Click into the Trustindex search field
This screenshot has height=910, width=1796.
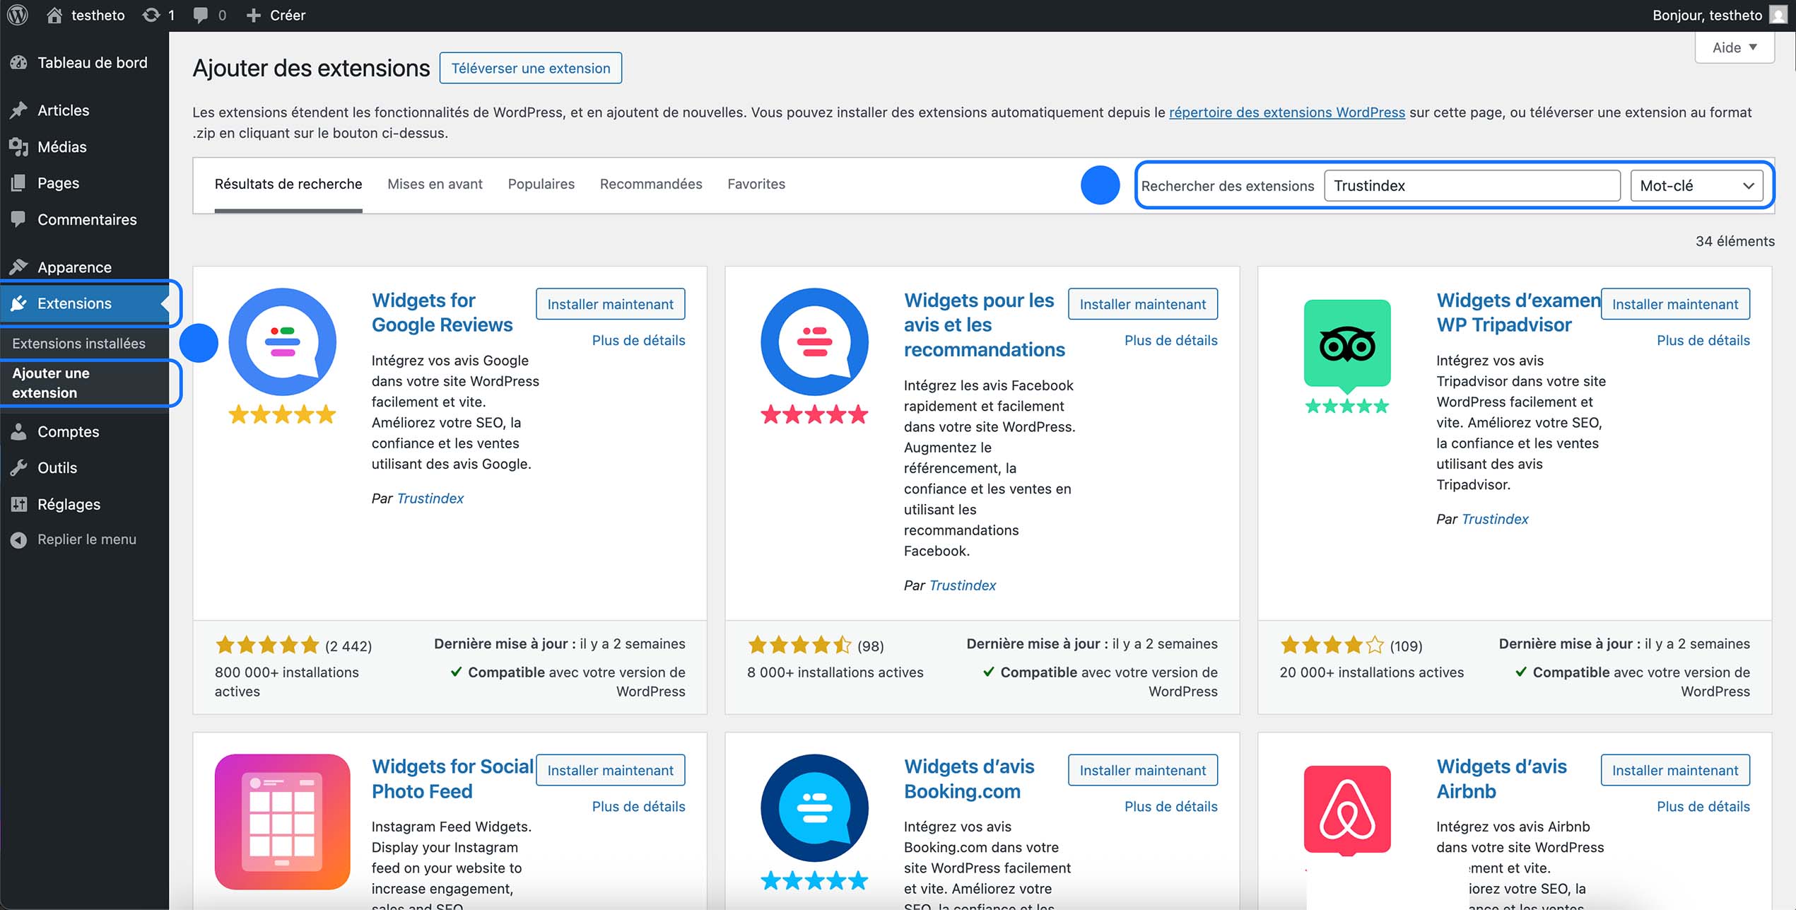point(1472,185)
